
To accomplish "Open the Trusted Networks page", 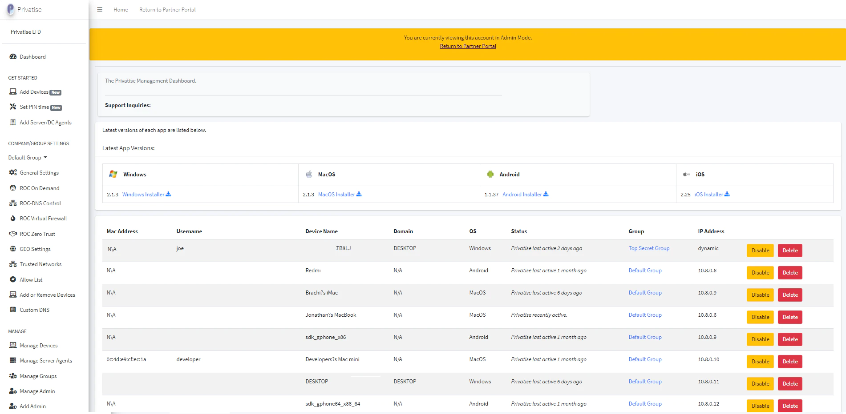I will (40, 264).
